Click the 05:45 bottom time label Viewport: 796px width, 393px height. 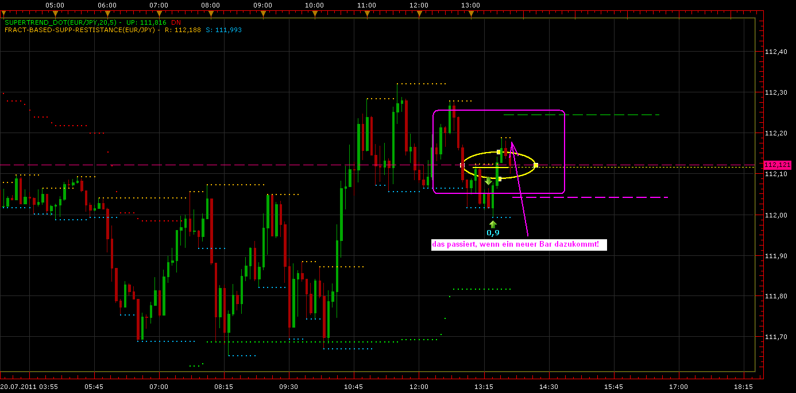tap(94, 387)
